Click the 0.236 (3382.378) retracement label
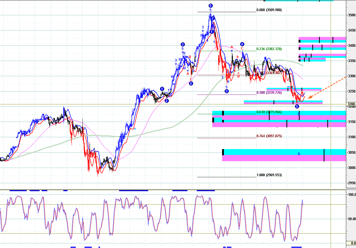The width and height of the screenshot is (356, 248). point(269,49)
